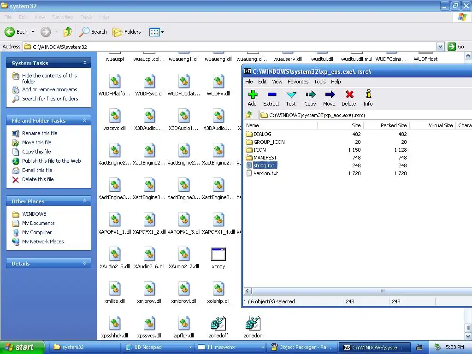Open the 18 Notepad taskbar group

click(x=159, y=347)
